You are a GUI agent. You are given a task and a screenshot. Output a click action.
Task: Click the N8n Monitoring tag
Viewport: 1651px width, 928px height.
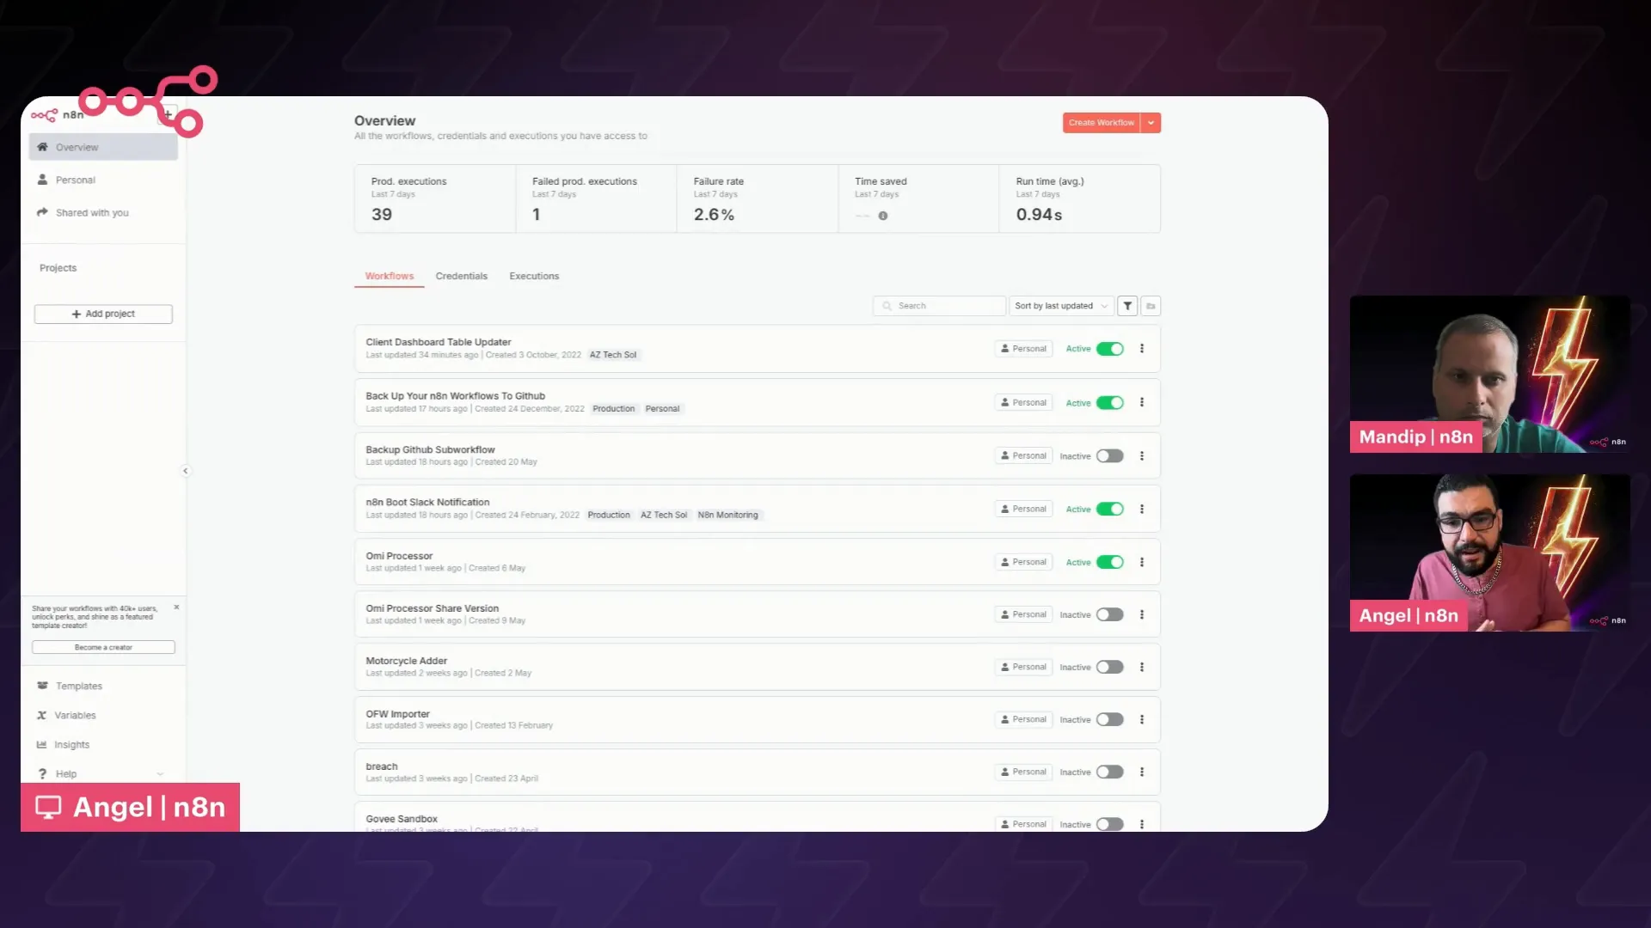tap(728, 516)
